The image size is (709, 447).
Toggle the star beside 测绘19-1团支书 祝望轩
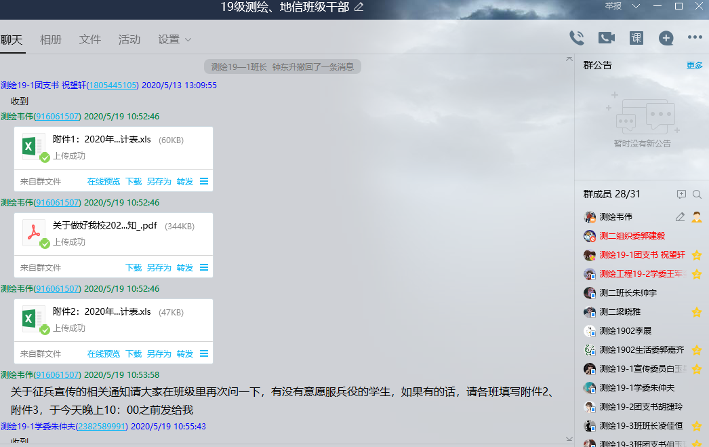coord(696,255)
